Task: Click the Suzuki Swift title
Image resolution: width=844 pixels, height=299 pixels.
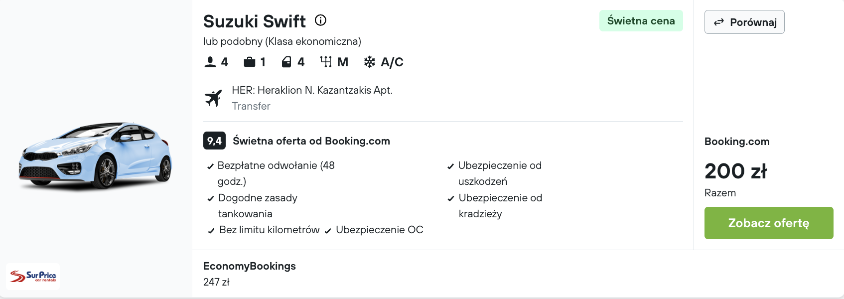Action: point(255,21)
